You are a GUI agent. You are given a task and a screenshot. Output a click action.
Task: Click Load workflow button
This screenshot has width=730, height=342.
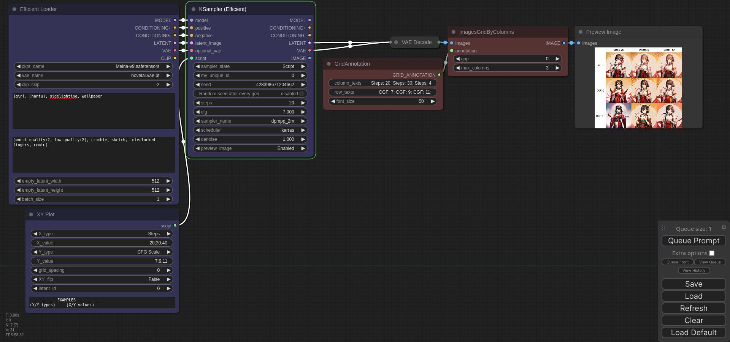click(693, 296)
